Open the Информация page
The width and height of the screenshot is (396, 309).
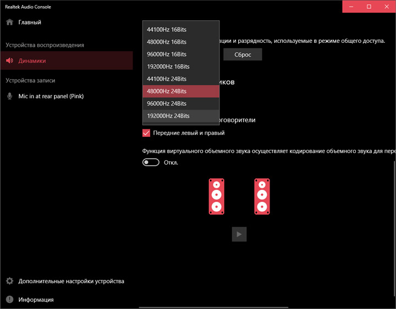(x=67, y=300)
